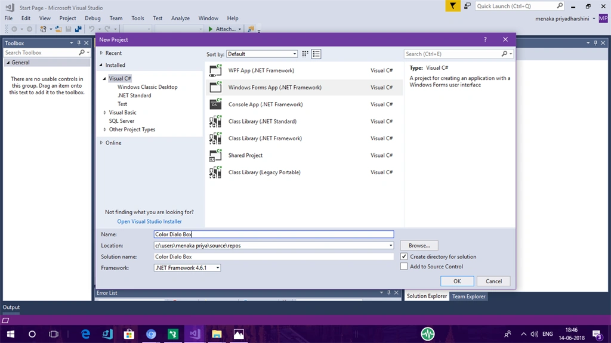Open the .NET Framework 4.6.1 version dropdown

(187, 268)
